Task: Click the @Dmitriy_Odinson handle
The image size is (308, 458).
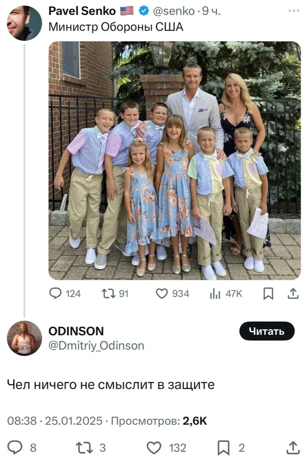Action: (x=96, y=346)
